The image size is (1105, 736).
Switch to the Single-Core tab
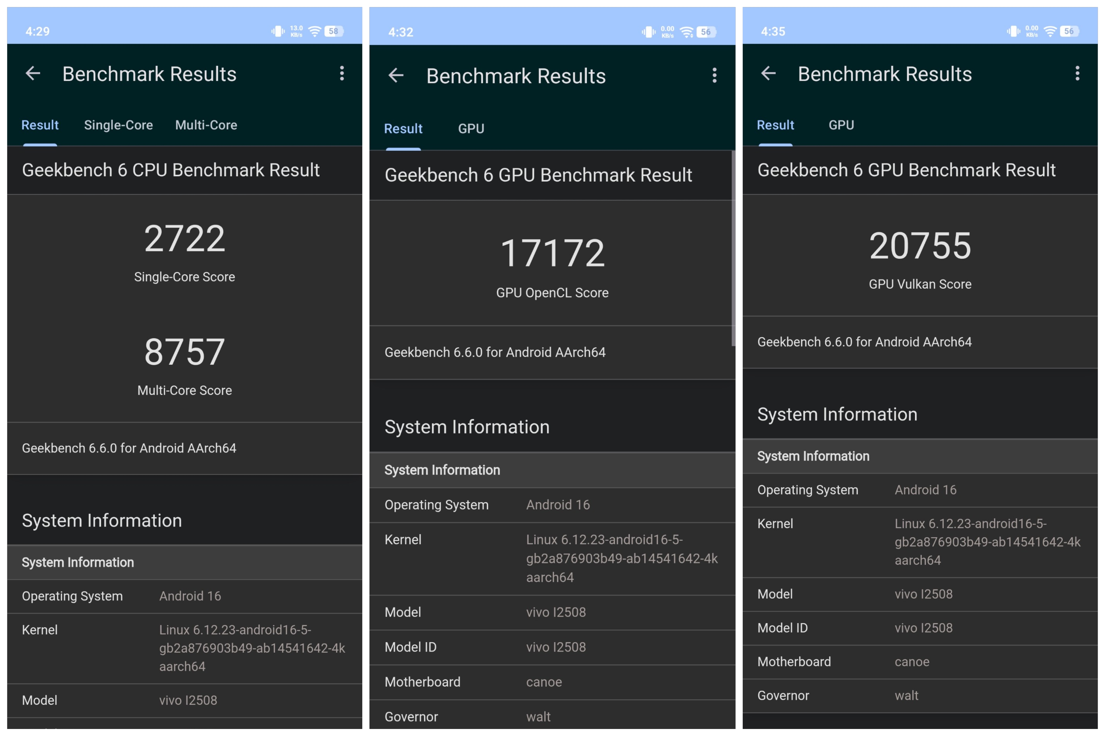[118, 125]
